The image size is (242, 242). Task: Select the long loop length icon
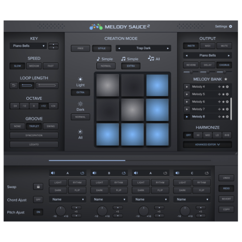click(47, 85)
